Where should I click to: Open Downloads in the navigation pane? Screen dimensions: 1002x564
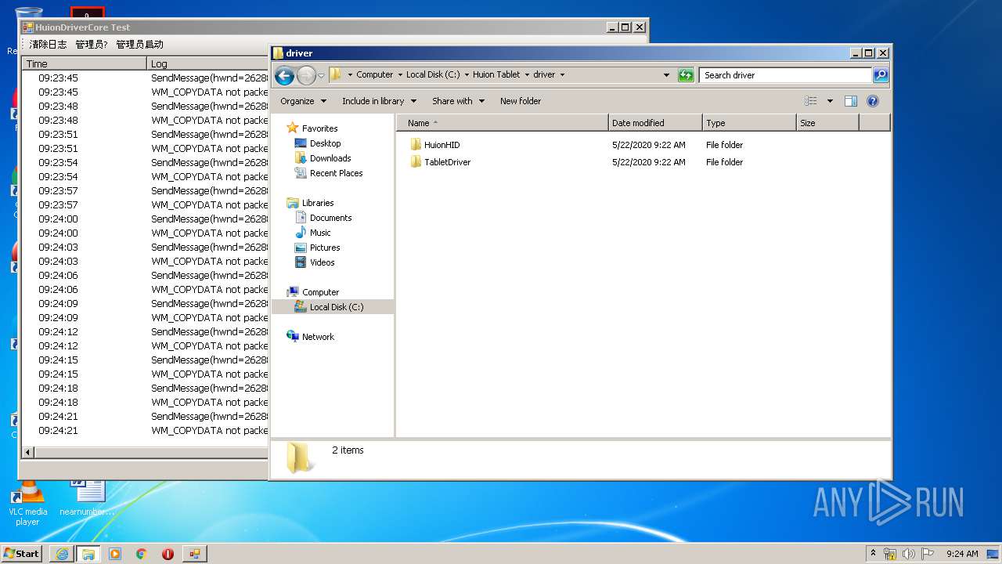330,158
